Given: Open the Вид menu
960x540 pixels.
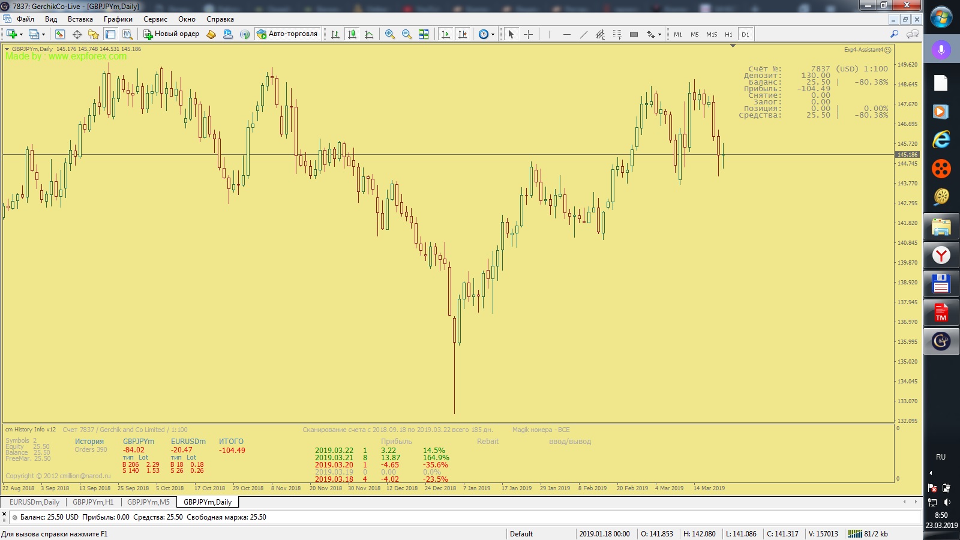Looking at the screenshot, I should (51, 19).
